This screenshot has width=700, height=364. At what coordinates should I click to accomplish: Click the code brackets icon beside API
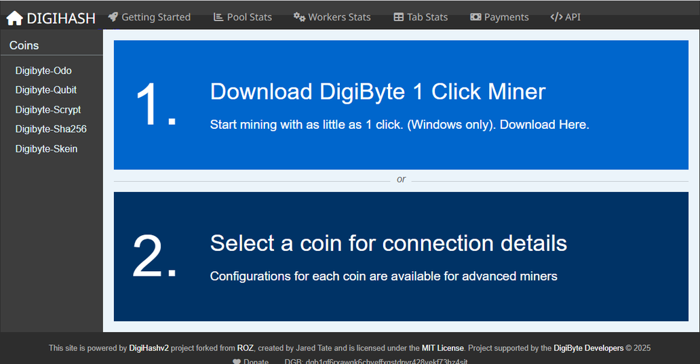556,17
